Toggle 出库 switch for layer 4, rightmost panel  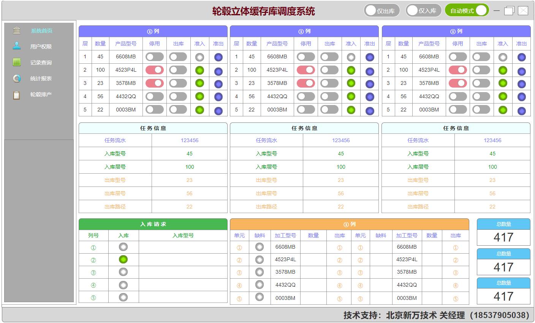coord(481,96)
